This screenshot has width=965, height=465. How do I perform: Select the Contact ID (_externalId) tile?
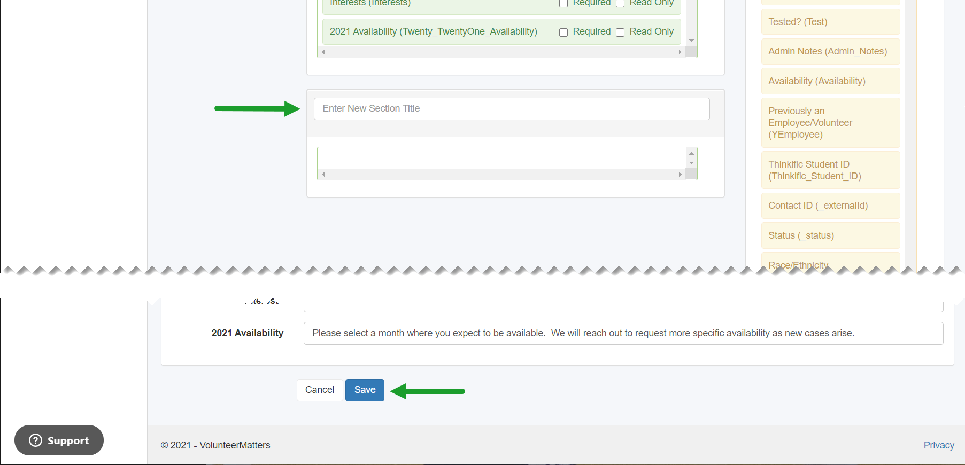tap(831, 206)
